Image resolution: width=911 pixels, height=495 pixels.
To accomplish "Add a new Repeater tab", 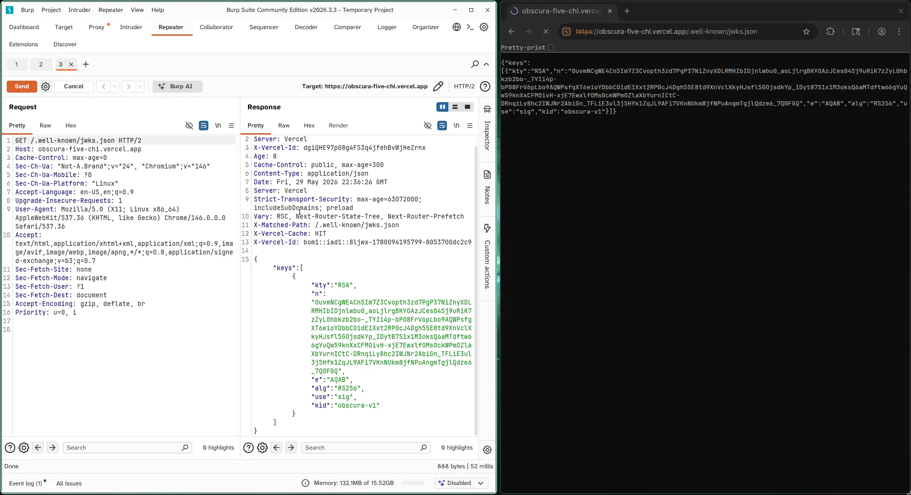I will (86, 64).
